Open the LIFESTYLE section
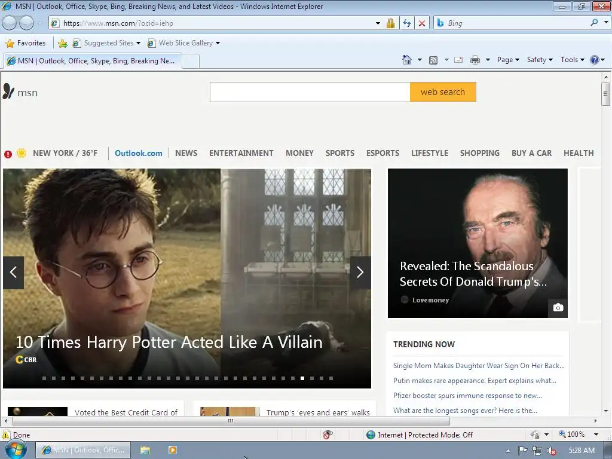Viewport: 612px width, 459px height. pos(429,153)
